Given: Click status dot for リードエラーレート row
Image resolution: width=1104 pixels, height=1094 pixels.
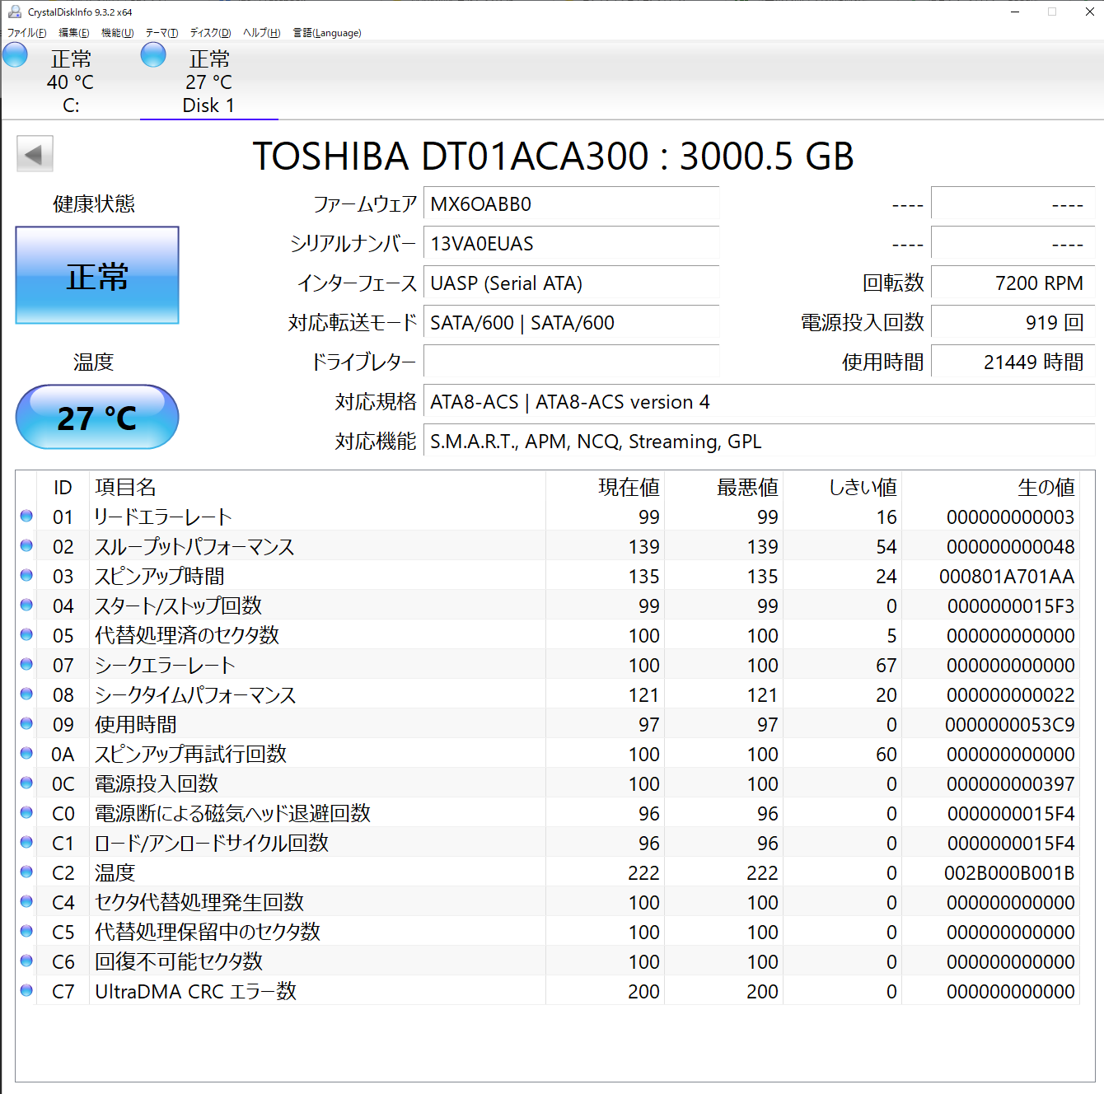Looking at the screenshot, I should click(26, 517).
